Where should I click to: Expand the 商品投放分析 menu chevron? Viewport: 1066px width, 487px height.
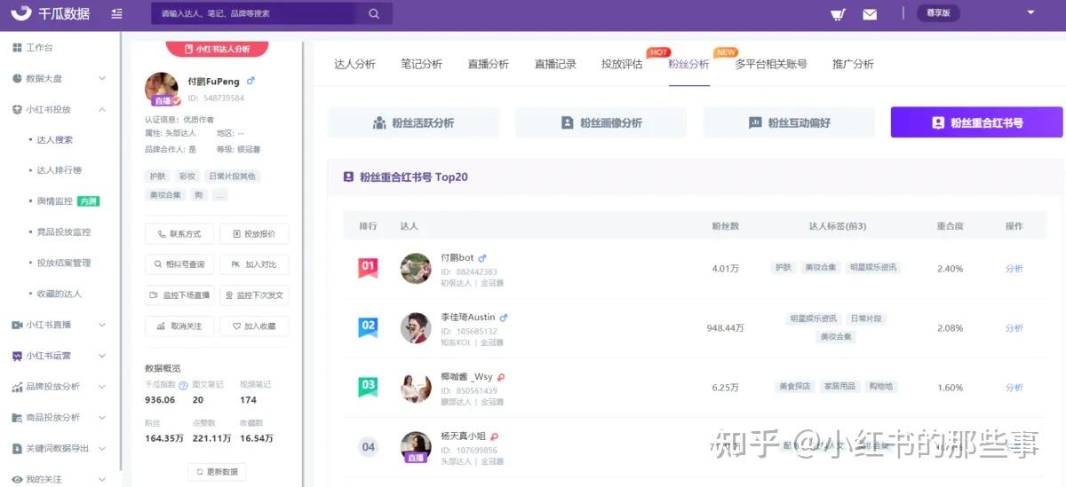102,417
